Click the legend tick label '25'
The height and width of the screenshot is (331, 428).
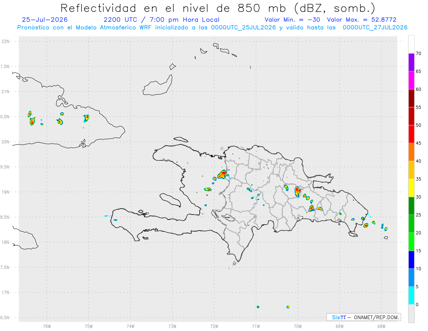pyautogui.click(x=418, y=215)
